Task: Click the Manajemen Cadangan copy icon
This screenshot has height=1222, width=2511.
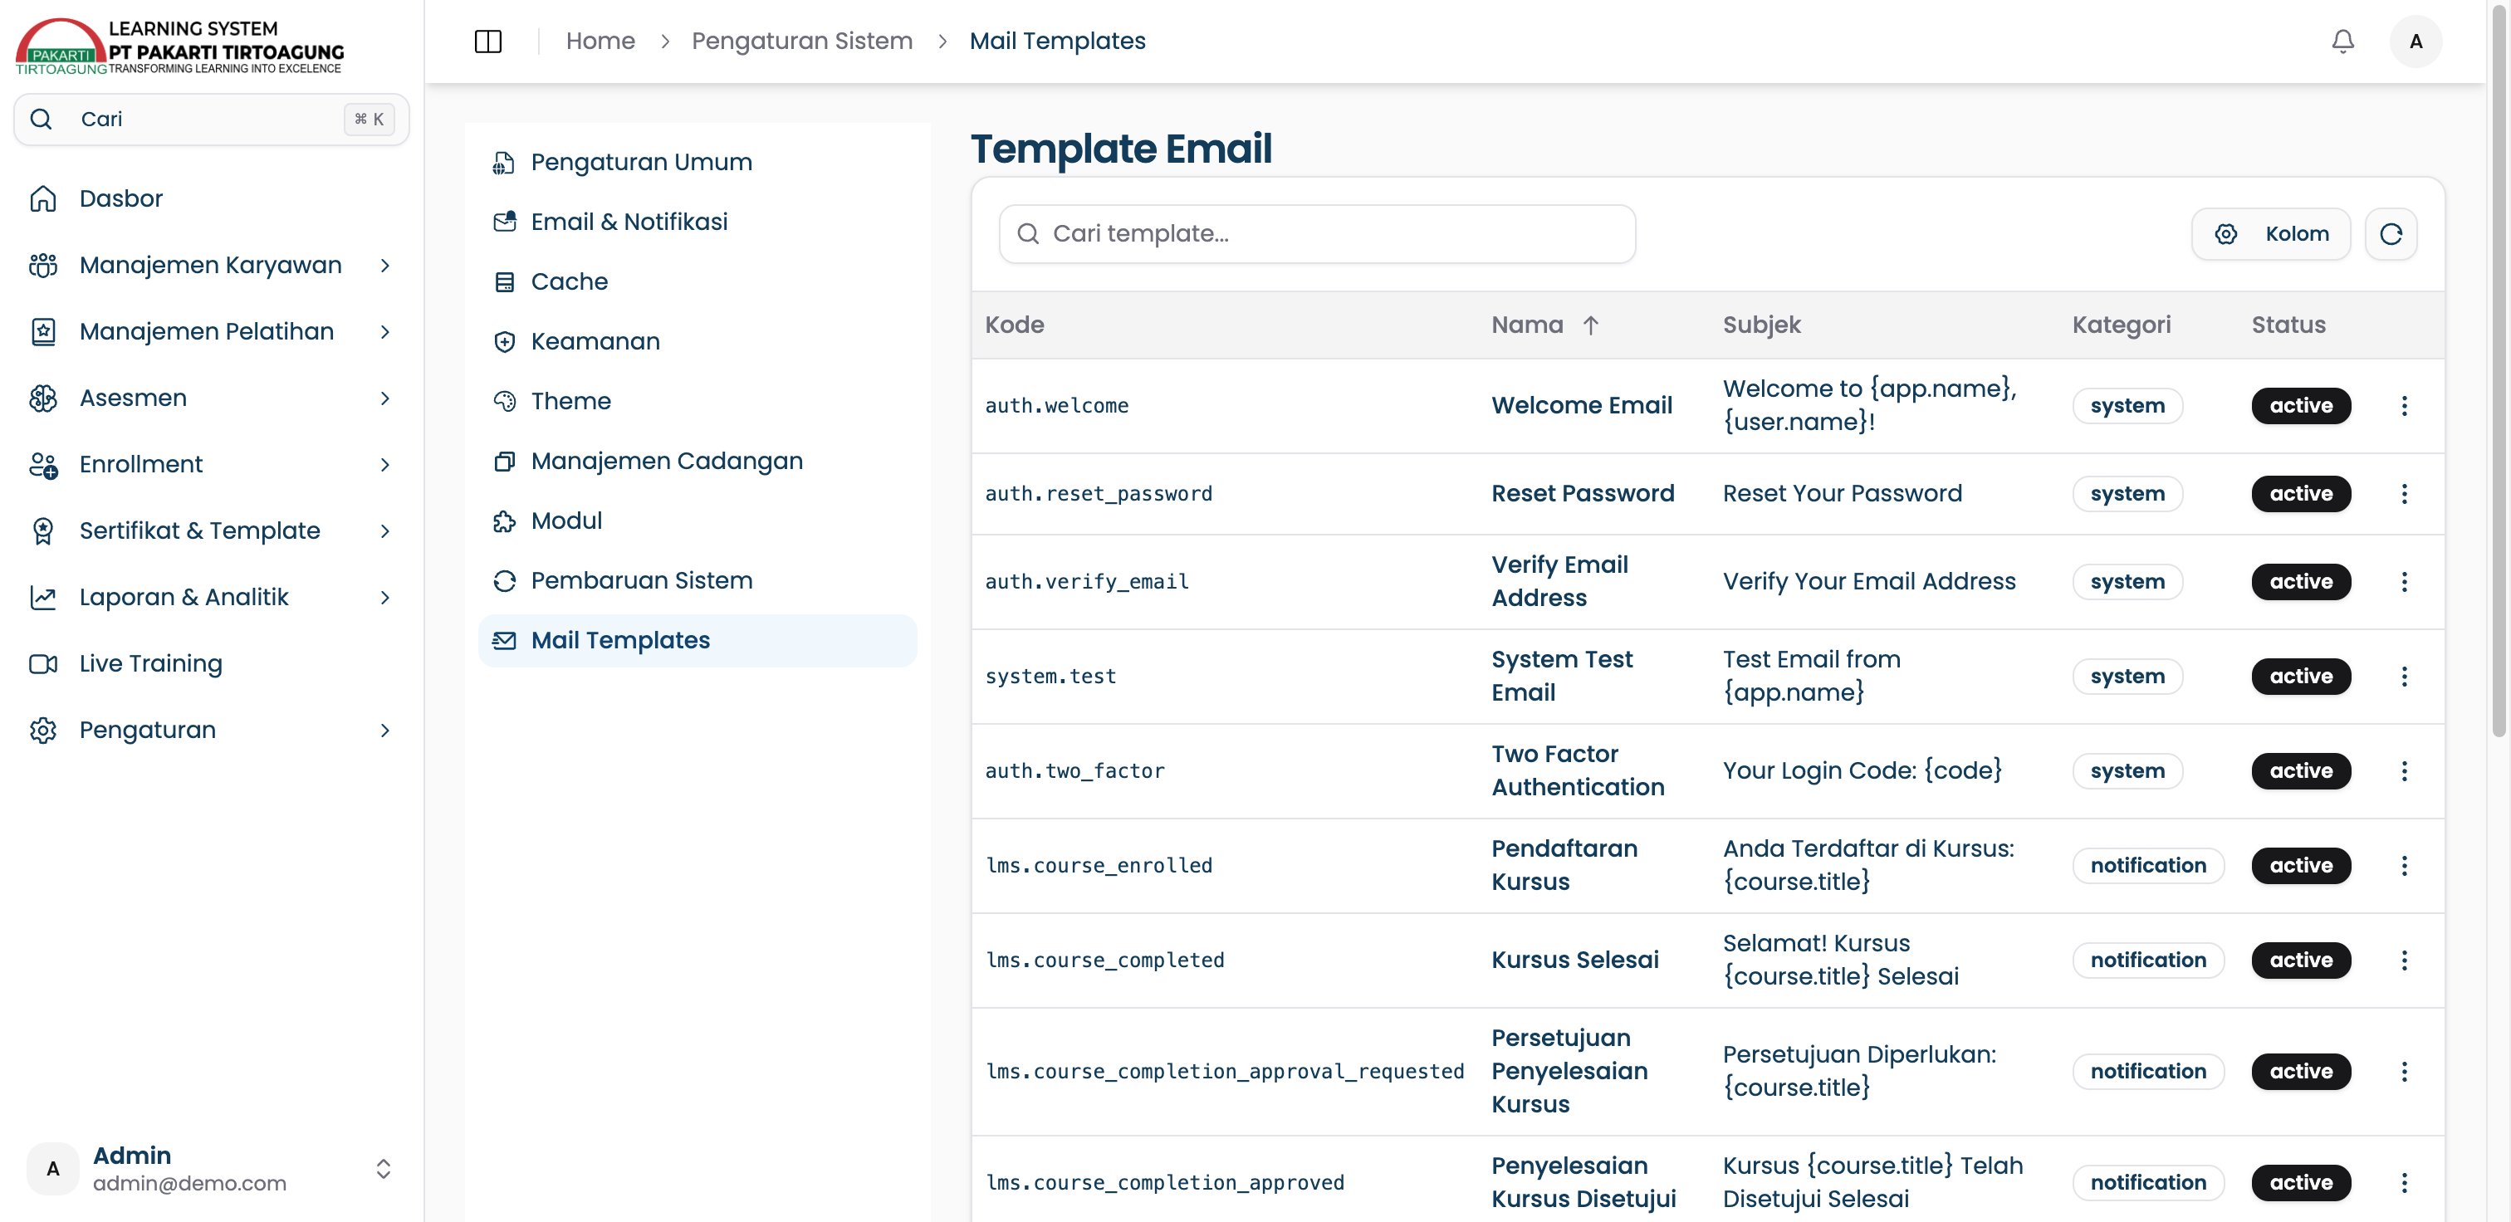Action: 504,461
